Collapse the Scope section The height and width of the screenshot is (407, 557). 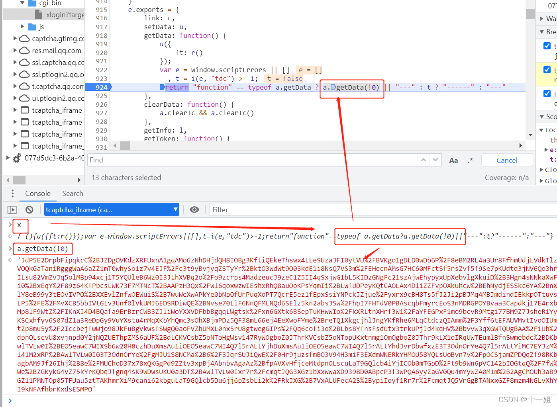pos(542,117)
